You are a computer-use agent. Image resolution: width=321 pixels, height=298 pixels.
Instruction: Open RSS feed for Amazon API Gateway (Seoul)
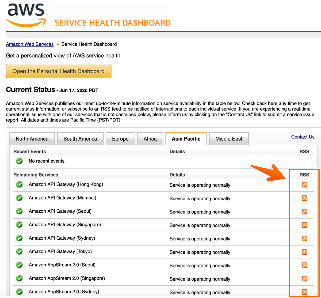click(304, 212)
